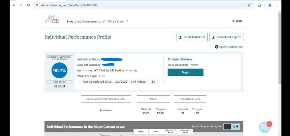The width and height of the screenshot is (290, 136).
Task: Open the Score Explanation link
Action: pos(231,47)
